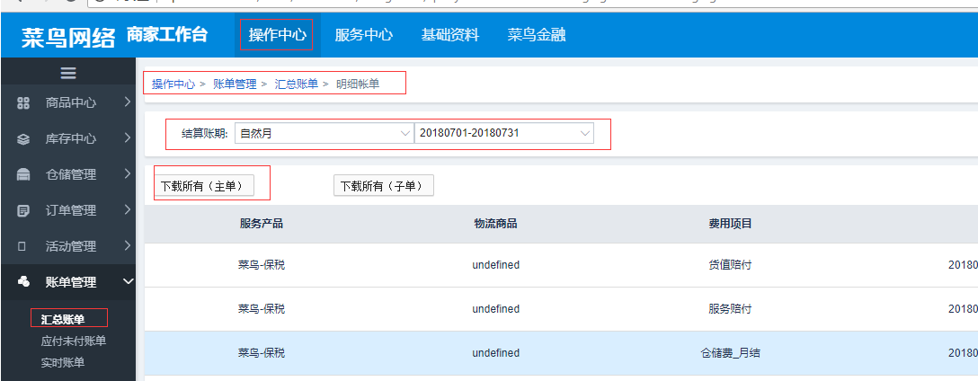Screen dimensions: 978x381
Task: Click the 下载所有（子单） button
Action: [x=384, y=186]
